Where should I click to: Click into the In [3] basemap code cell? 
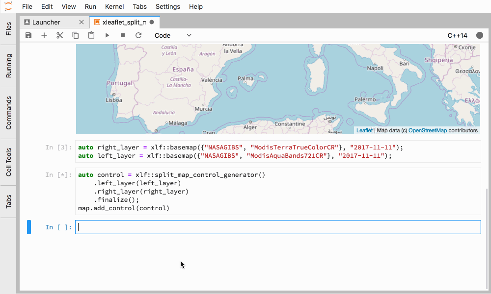tap(278, 151)
